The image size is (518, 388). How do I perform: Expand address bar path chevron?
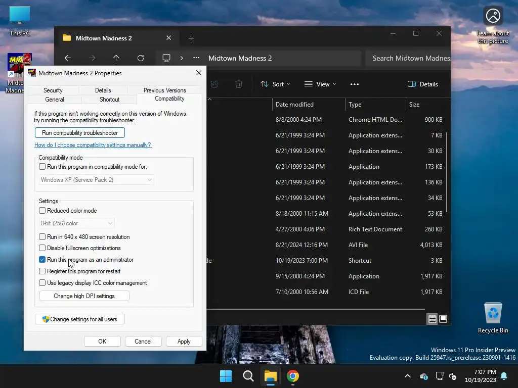[182, 58]
